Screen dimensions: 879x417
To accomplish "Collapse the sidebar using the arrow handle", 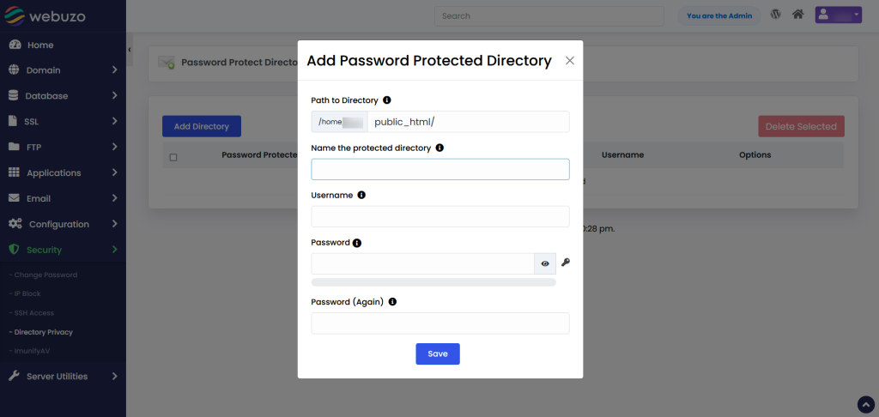I will coord(130,50).
